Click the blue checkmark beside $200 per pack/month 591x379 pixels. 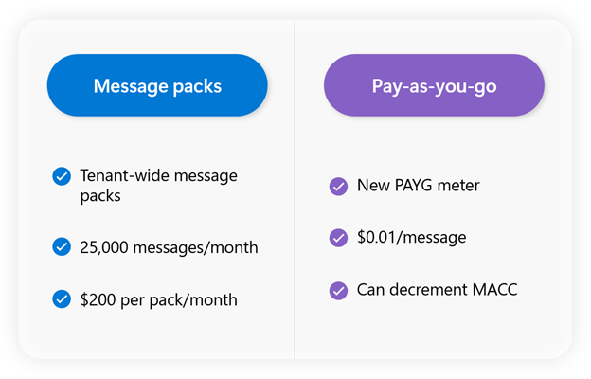pos(62,299)
